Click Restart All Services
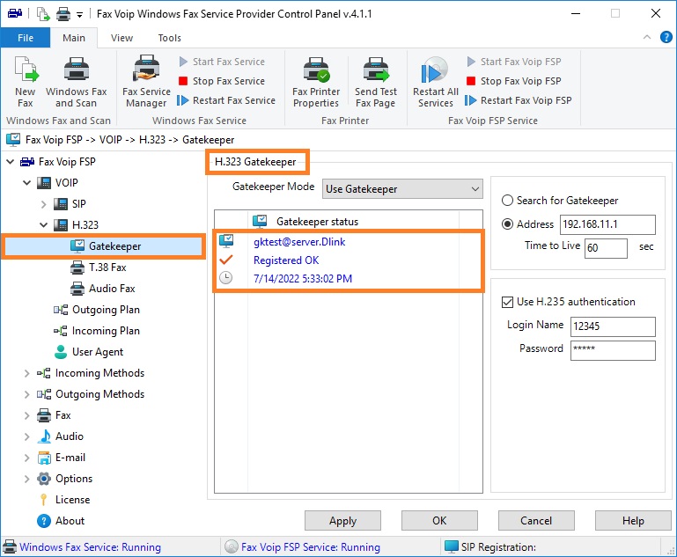The height and width of the screenshot is (557, 677). click(435, 82)
